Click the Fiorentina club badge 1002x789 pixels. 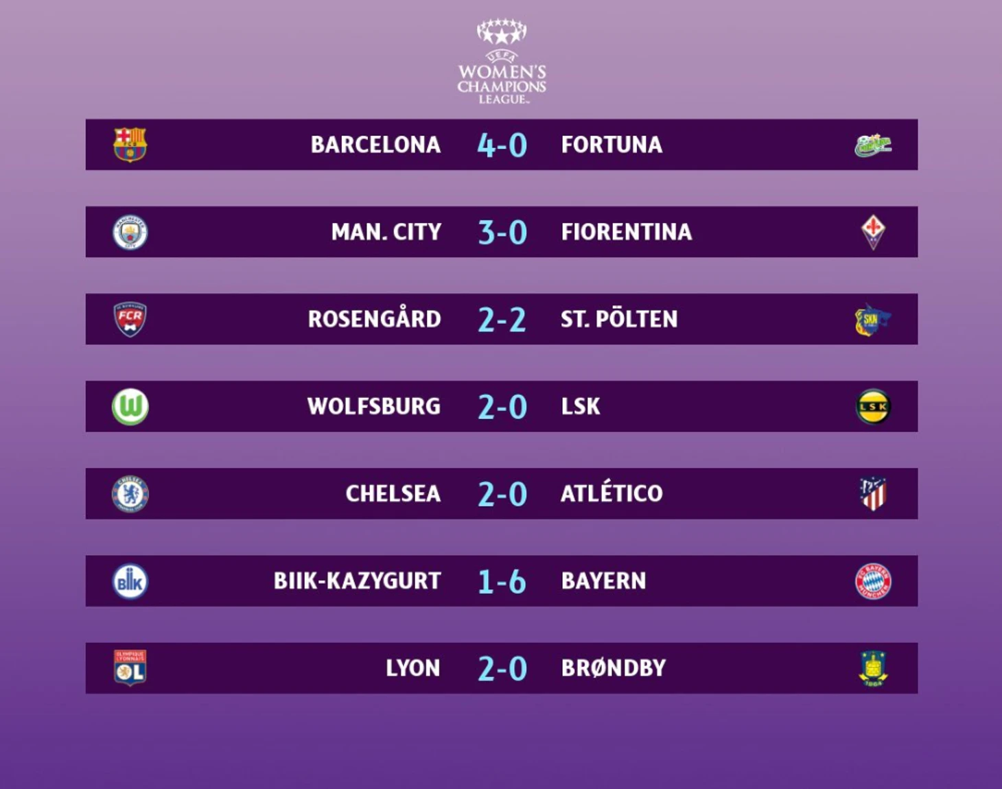tap(873, 232)
